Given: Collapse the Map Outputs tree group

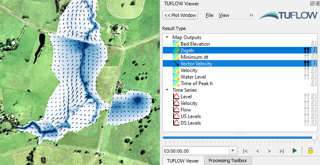Looking at the screenshot, I should [167, 37].
